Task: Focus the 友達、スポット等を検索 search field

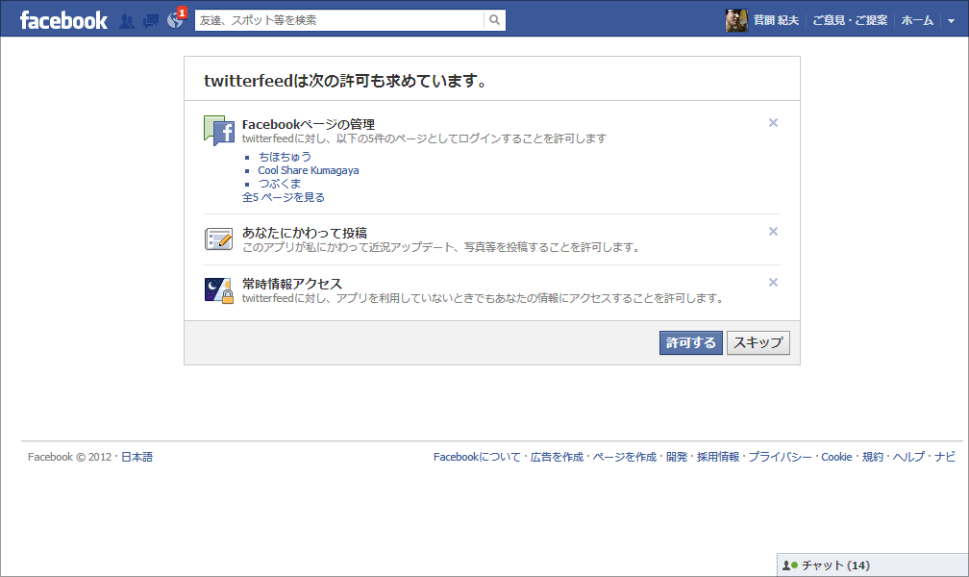Action: point(340,20)
